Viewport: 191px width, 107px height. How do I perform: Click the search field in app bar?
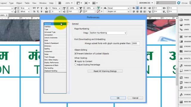pos(166,3)
